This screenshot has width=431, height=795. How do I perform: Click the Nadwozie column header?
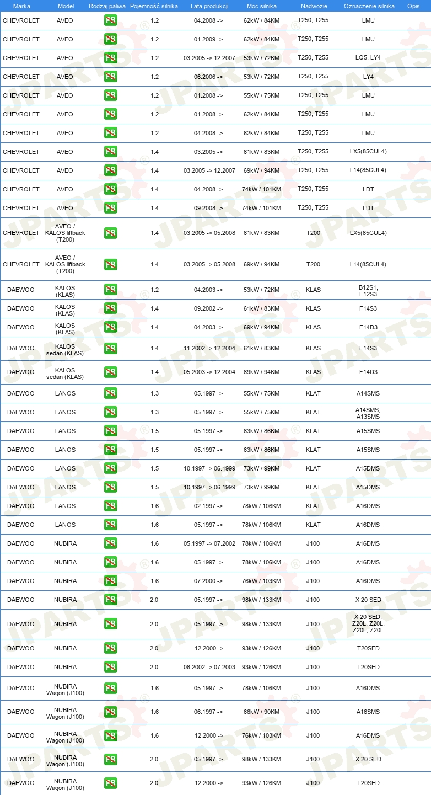(x=314, y=6)
